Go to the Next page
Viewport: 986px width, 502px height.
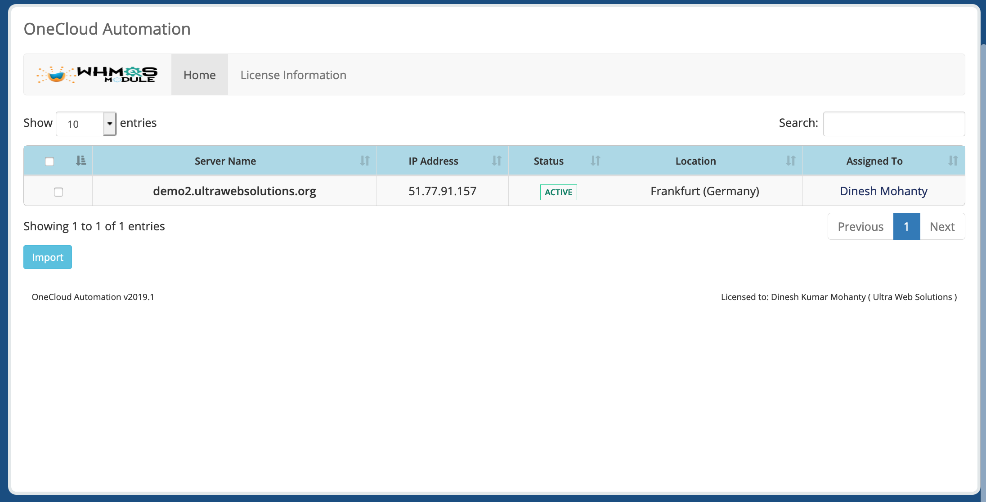(x=942, y=226)
